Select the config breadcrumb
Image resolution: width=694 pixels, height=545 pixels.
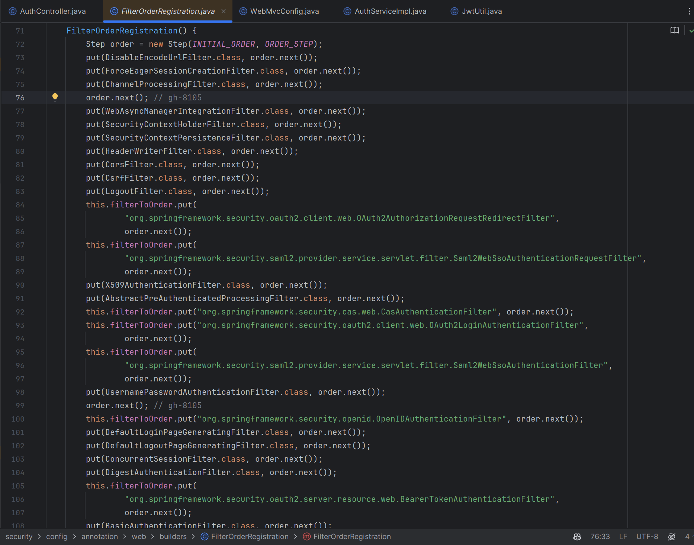pyautogui.click(x=57, y=536)
